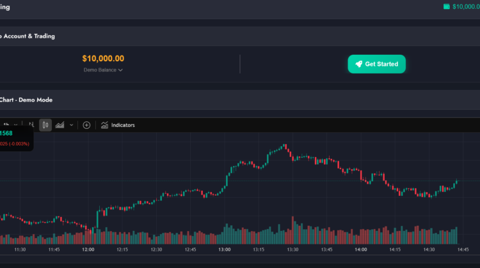Click the 13:00 label on time axis

224,249
